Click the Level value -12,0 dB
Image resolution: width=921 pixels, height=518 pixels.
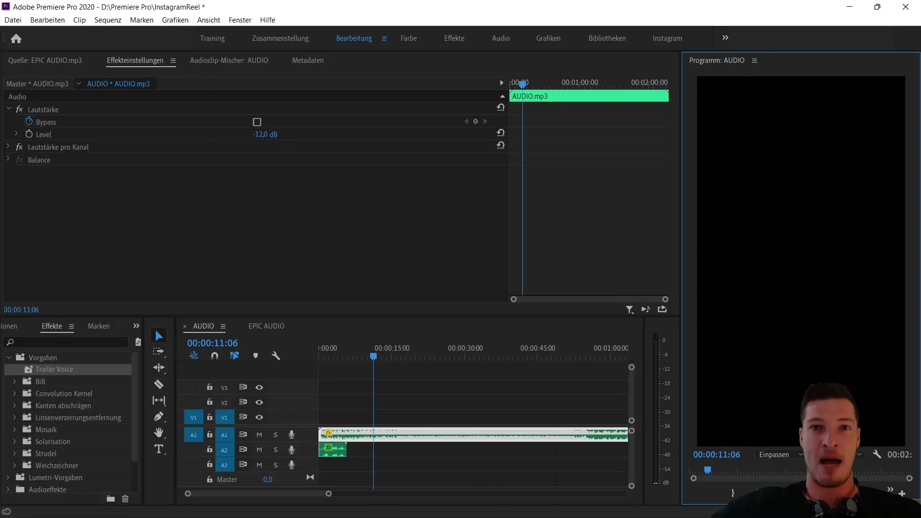coord(265,135)
